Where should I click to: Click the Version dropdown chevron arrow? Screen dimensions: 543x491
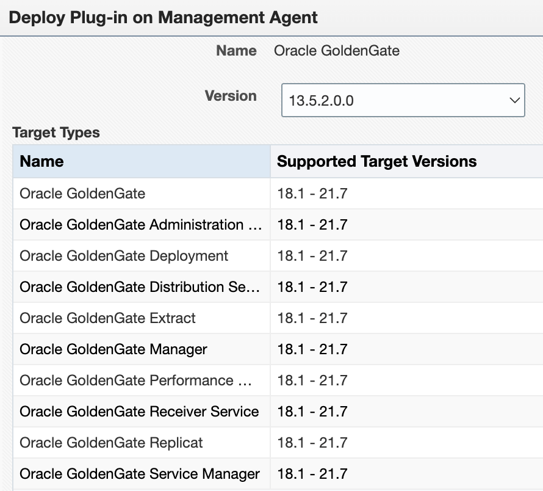(514, 101)
